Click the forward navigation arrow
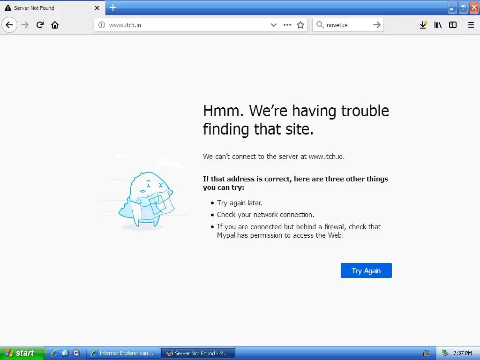The width and height of the screenshot is (480, 360). [x=25, y=25]
